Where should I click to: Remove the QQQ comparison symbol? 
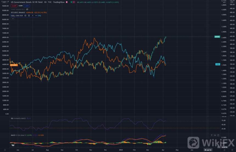click(x=32, y=16)
